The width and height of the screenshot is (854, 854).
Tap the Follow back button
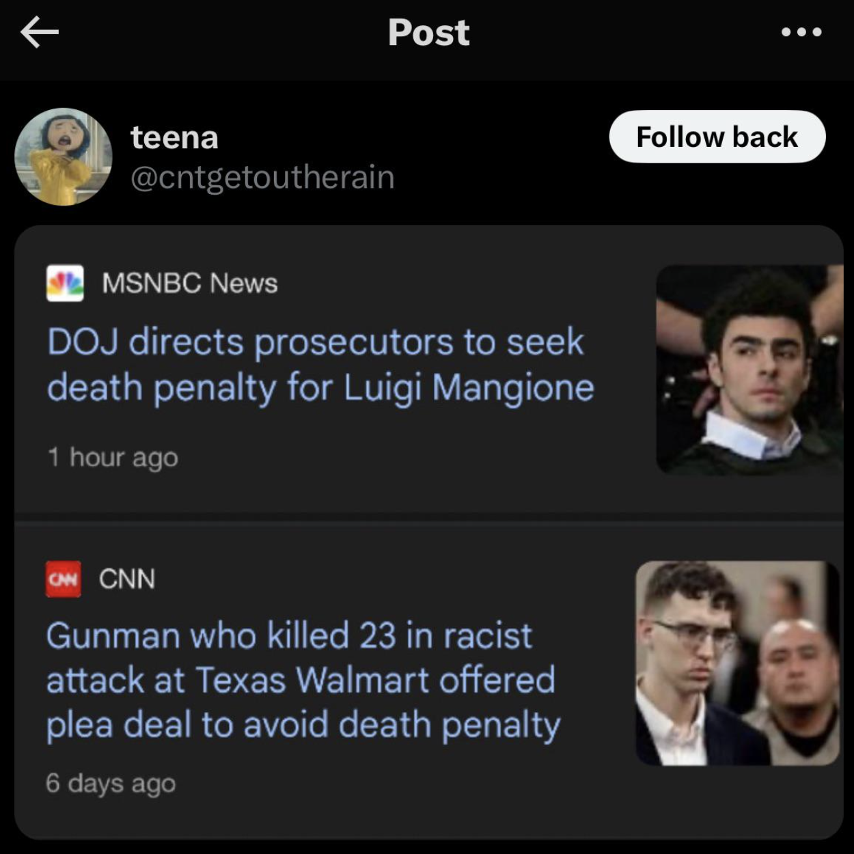pyautogui.click(x=717, y=137)
